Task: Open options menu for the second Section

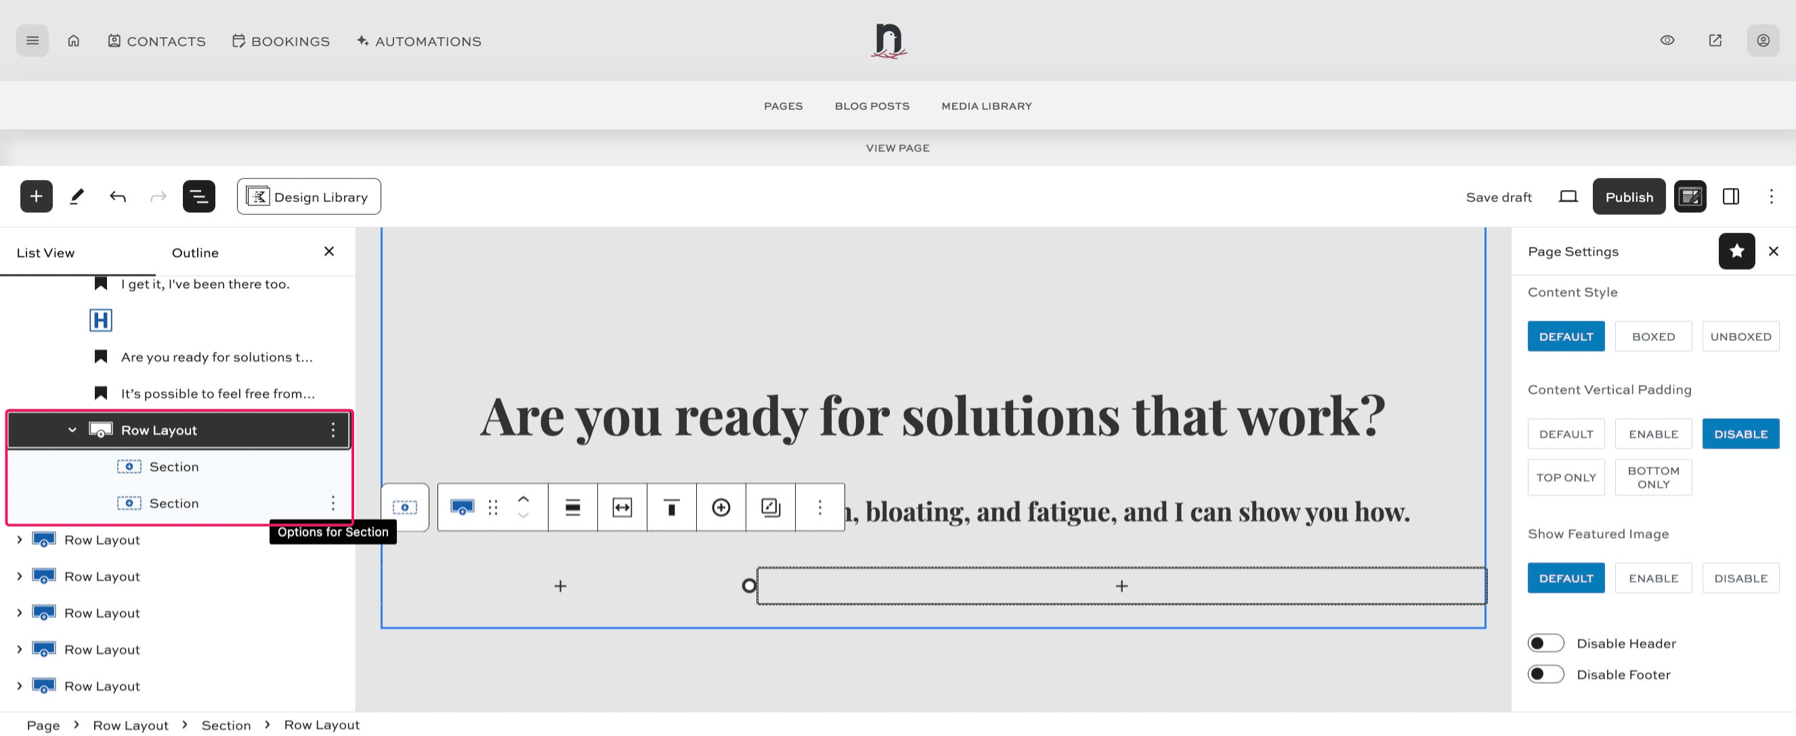Action: [x=333, y=503]
